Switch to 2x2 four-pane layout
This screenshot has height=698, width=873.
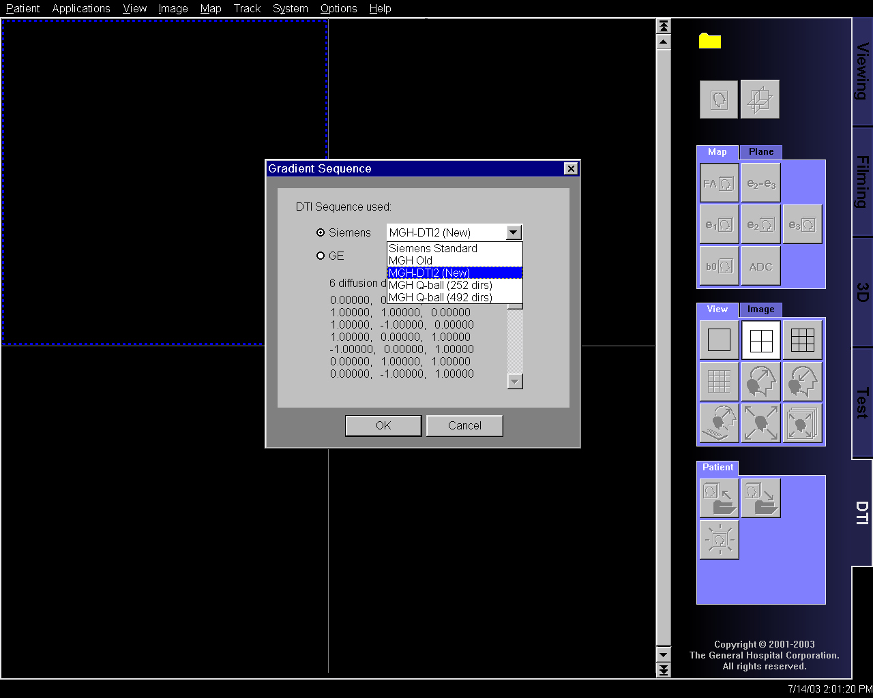(760, 340)
